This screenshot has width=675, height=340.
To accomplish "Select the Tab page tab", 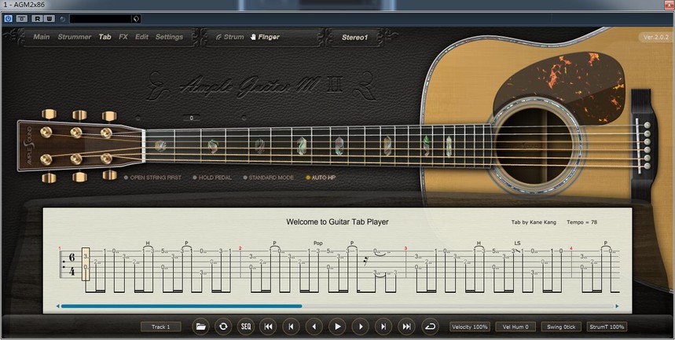I will click(105, 37).
